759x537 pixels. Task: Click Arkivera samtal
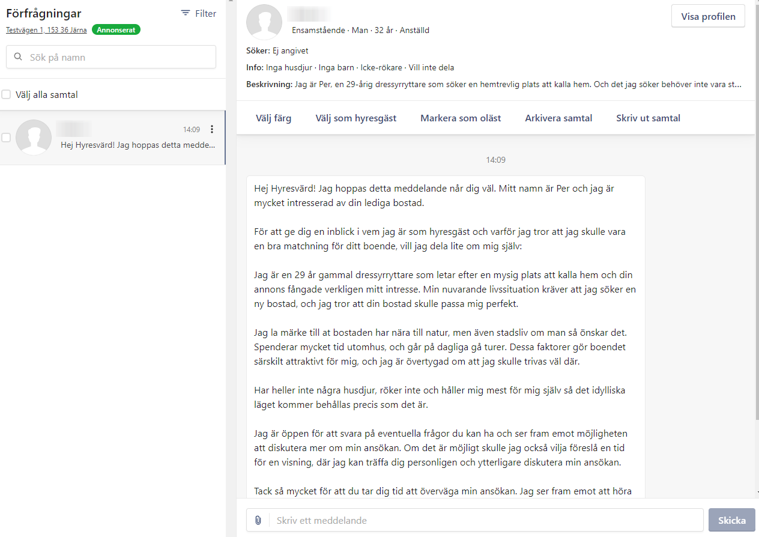(x=558, y=118)
